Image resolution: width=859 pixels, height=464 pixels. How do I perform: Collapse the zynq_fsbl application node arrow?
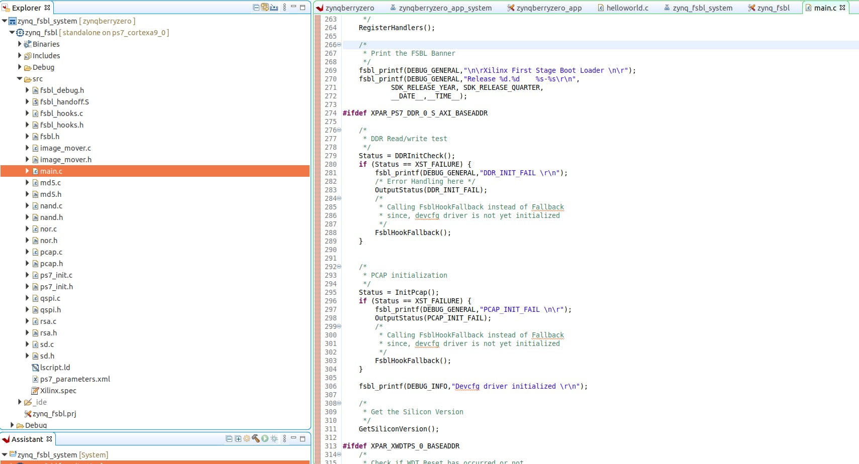[x=12, y=33]
